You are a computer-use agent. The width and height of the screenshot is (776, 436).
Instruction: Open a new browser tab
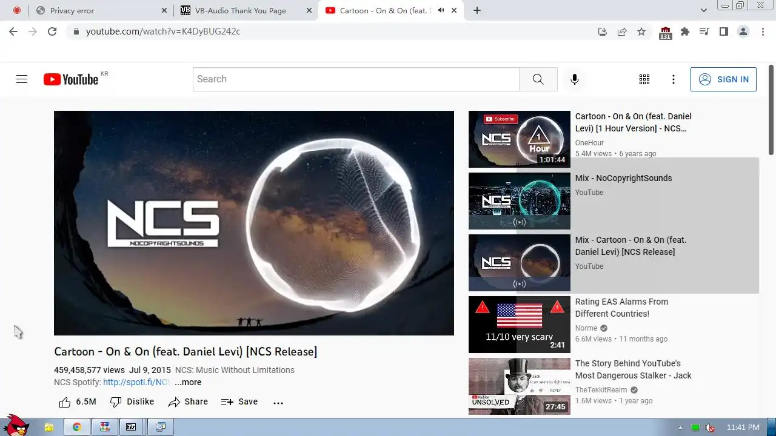click(x=477, y=10)
